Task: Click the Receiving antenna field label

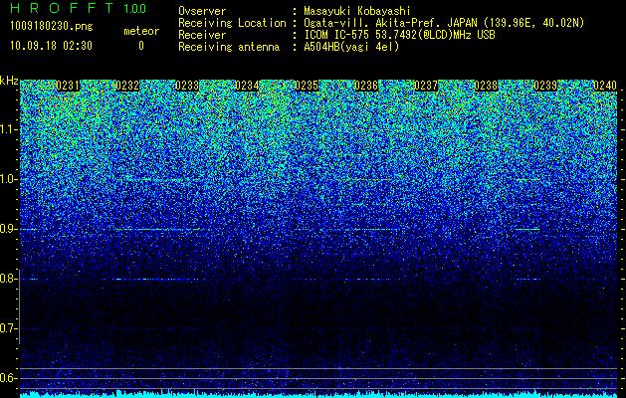Action: [229, 47]
